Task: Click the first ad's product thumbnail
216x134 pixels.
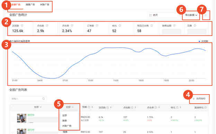Action: [21, 118]
